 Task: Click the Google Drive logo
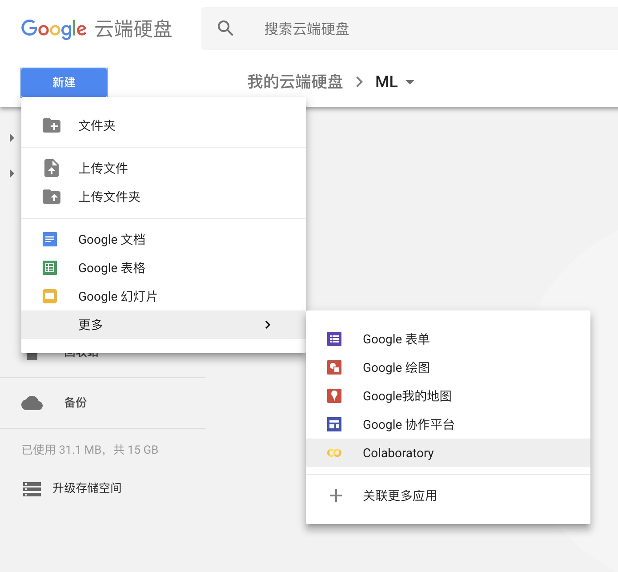pyautogui.click(x=96, y=29)
